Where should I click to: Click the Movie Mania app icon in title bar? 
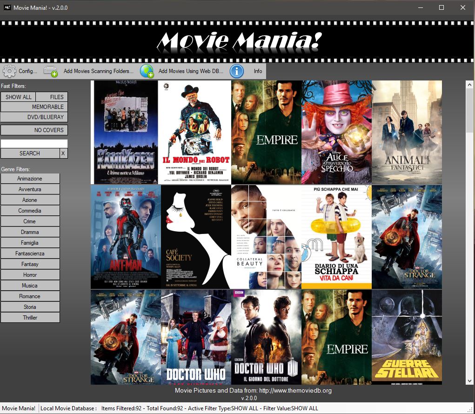[6, 7]
